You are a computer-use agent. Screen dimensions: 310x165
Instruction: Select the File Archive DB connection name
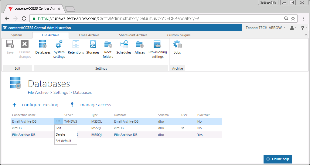point(24,135)
